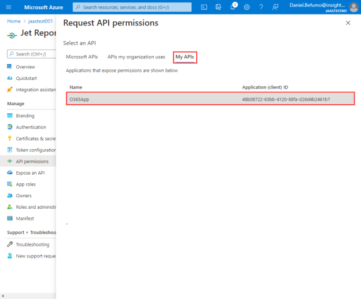The height and width of the screenshot is (299, 361).
Task: Close the Request API permissions panel
Action: tap(348, 23)
